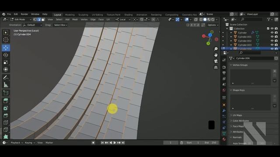Click the viewport zoom magnifier icon
280x157 pixels.
pyautogui.click(x=216, y=49)
